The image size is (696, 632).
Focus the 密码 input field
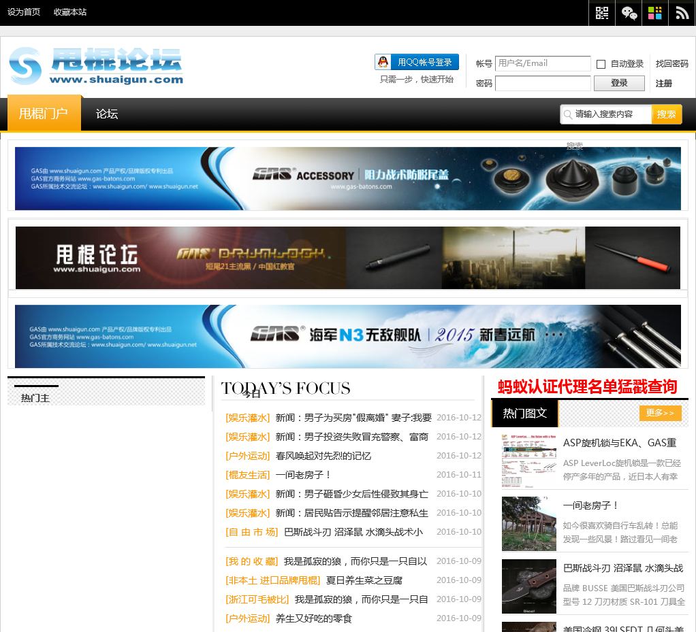coord(543,84)
